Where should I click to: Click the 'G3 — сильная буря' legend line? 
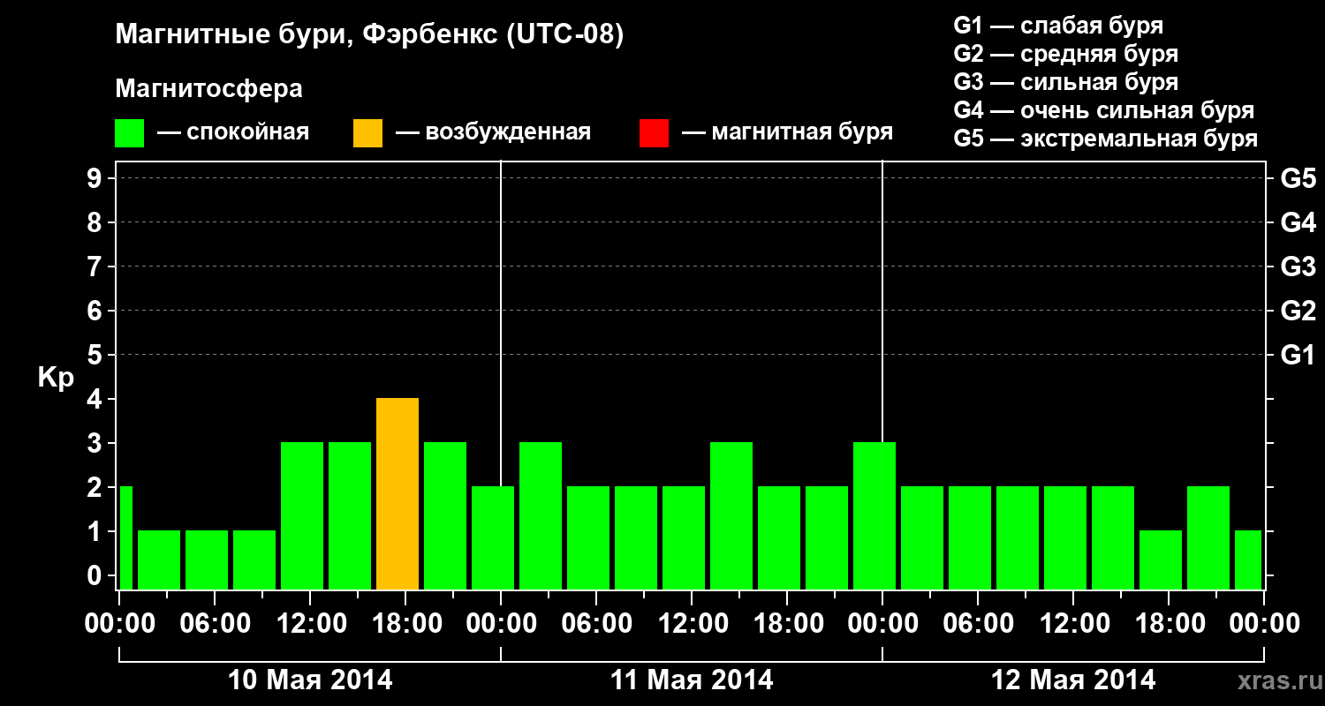pyautogui.click(x=1066, y=82)
